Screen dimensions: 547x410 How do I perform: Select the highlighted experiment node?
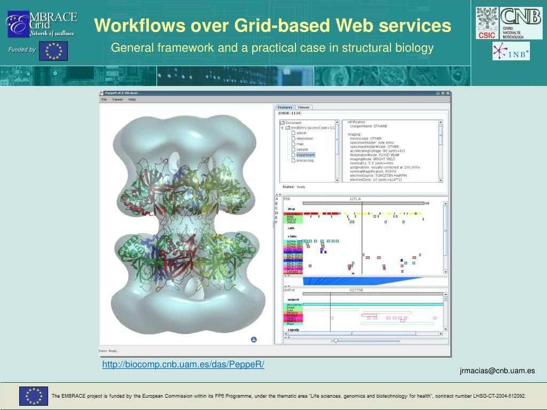pos(305,155)
